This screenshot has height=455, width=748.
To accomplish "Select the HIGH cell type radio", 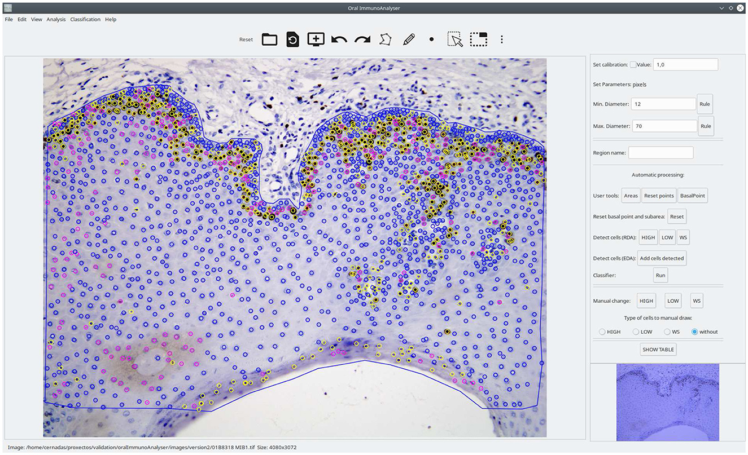I will [602, 332].
